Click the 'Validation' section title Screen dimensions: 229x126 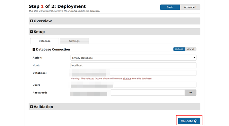[43, 107]
